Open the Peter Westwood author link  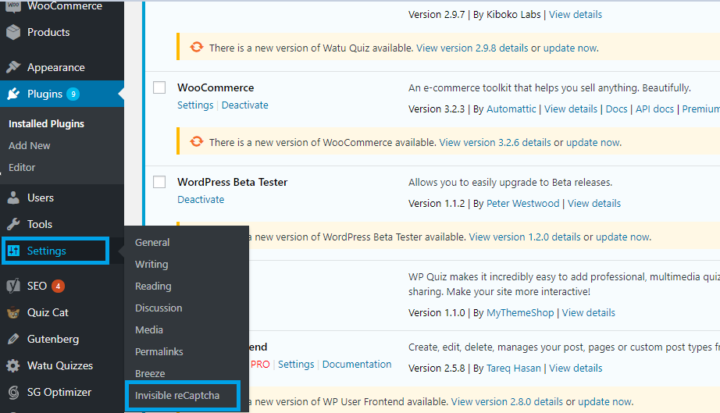pos(523,203)
